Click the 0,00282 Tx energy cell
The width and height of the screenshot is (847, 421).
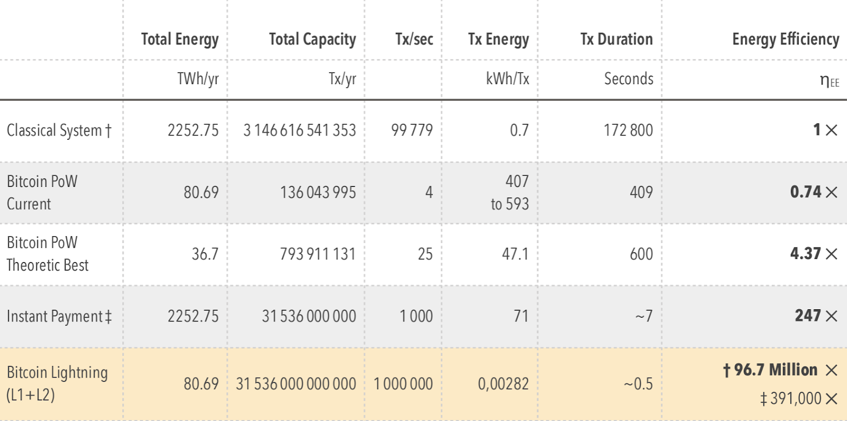(x=503, y=384)
